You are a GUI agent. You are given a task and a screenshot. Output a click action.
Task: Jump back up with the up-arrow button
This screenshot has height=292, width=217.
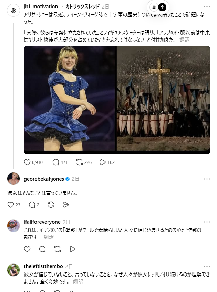pos(162,7)
